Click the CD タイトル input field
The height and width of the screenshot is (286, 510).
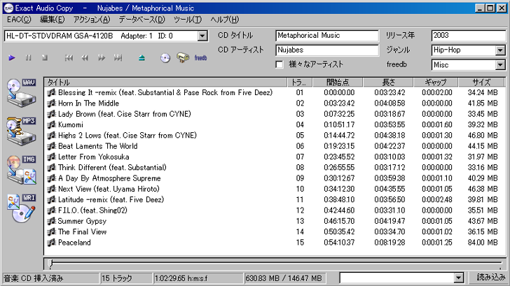click(327, 36)
